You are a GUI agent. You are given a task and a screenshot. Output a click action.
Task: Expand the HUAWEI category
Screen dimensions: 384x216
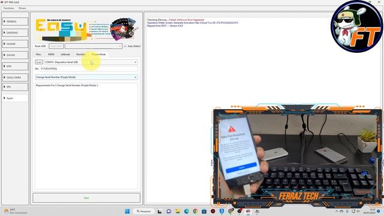15,44
